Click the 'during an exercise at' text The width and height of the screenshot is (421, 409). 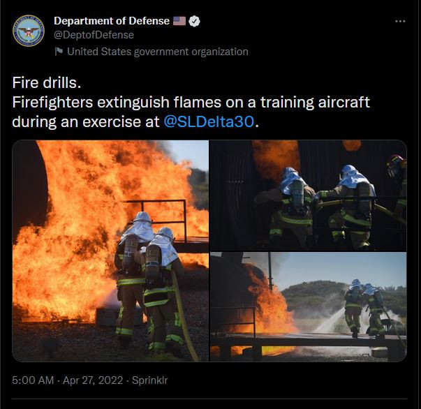click(86, 122)
